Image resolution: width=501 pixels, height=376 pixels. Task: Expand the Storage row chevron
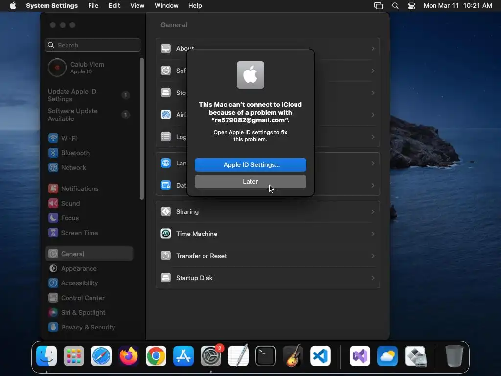(373, 93)
